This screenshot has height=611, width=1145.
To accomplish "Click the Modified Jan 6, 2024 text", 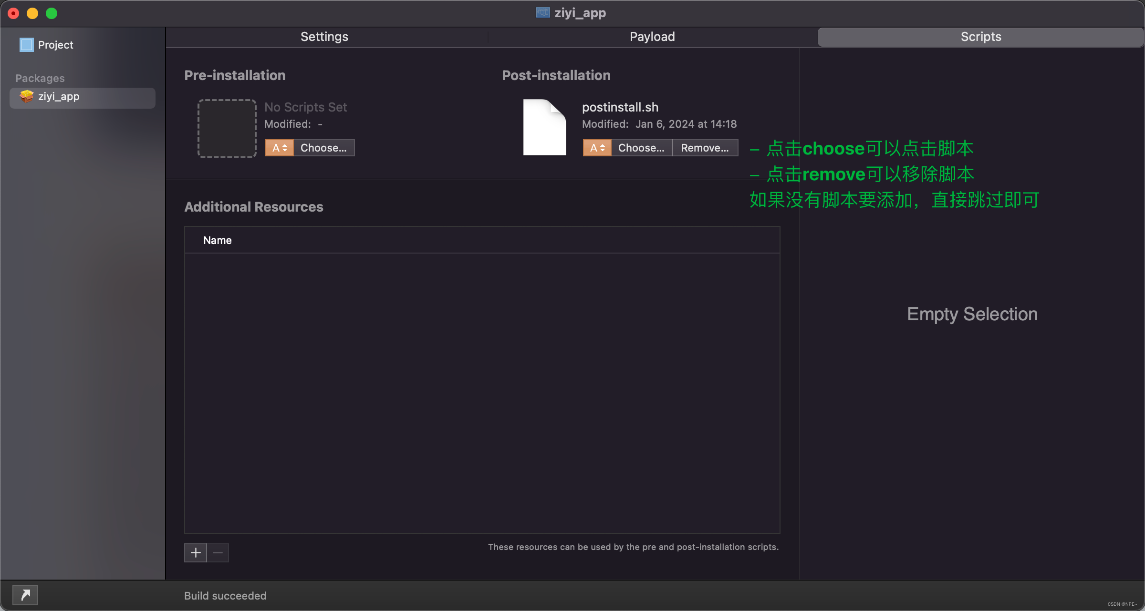I will coord(659,124).
